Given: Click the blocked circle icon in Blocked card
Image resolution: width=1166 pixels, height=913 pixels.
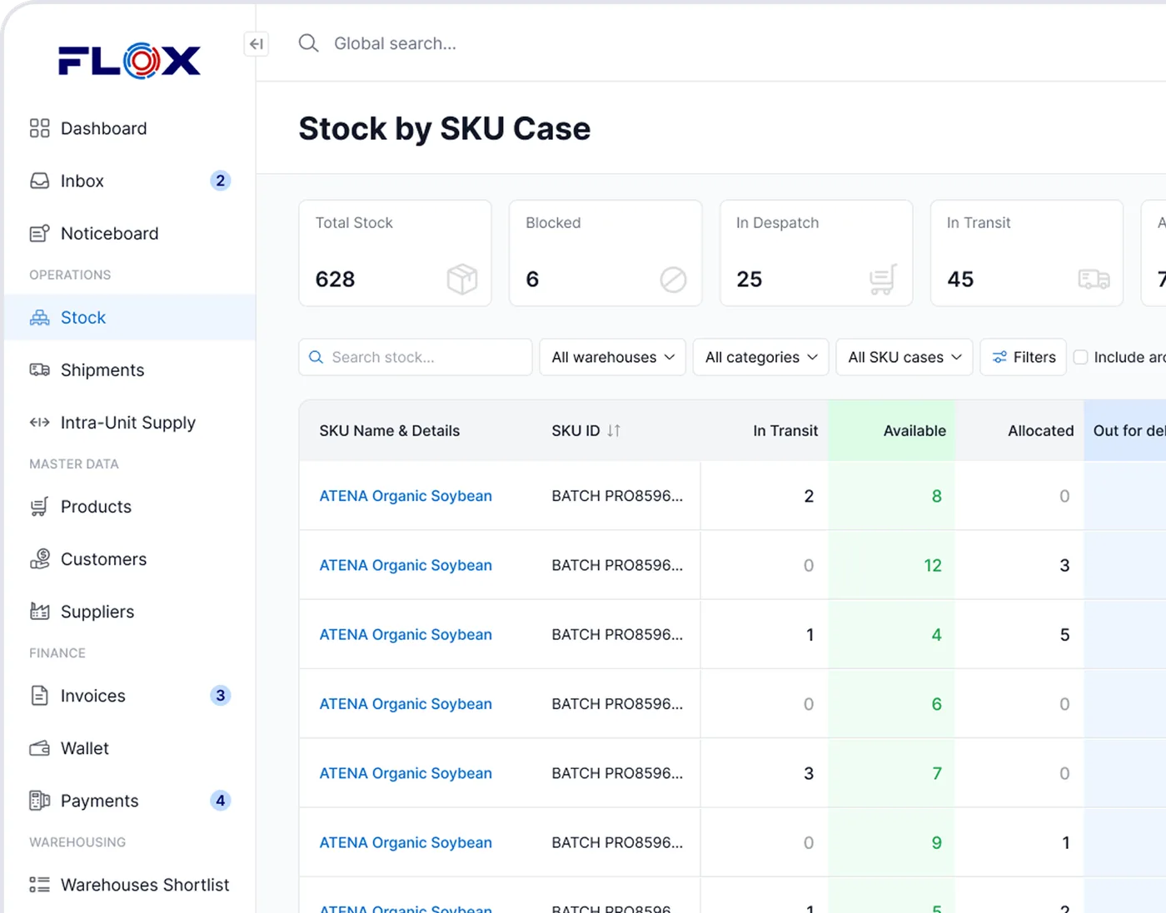Looking at the screenshot, I should point(673,280).
